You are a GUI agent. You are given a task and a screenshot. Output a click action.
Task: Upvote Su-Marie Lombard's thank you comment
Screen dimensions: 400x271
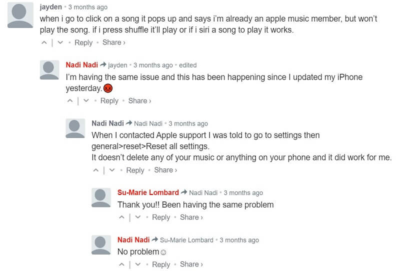(122, 217)
